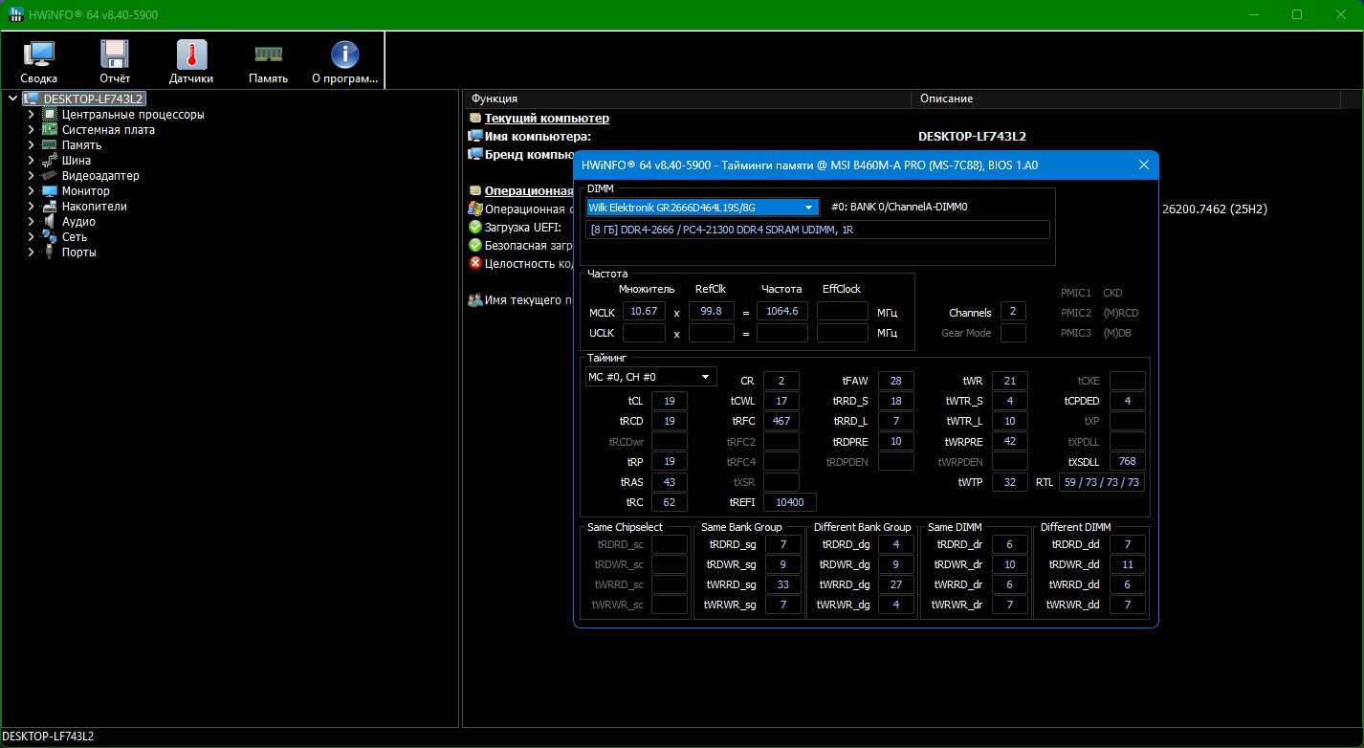Viewport: 1364px width, 748px height.
Task: Click the Отчёт report floppy icon
Action: click(x=115, y=63)
